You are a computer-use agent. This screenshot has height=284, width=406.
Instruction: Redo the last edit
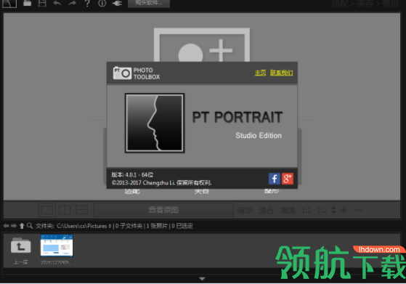(72, 4)
